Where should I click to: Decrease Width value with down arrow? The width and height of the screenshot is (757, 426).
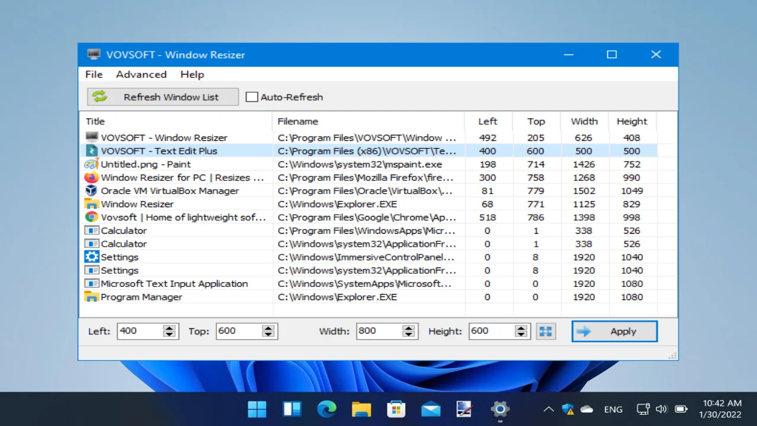click(x=409, y=335)
